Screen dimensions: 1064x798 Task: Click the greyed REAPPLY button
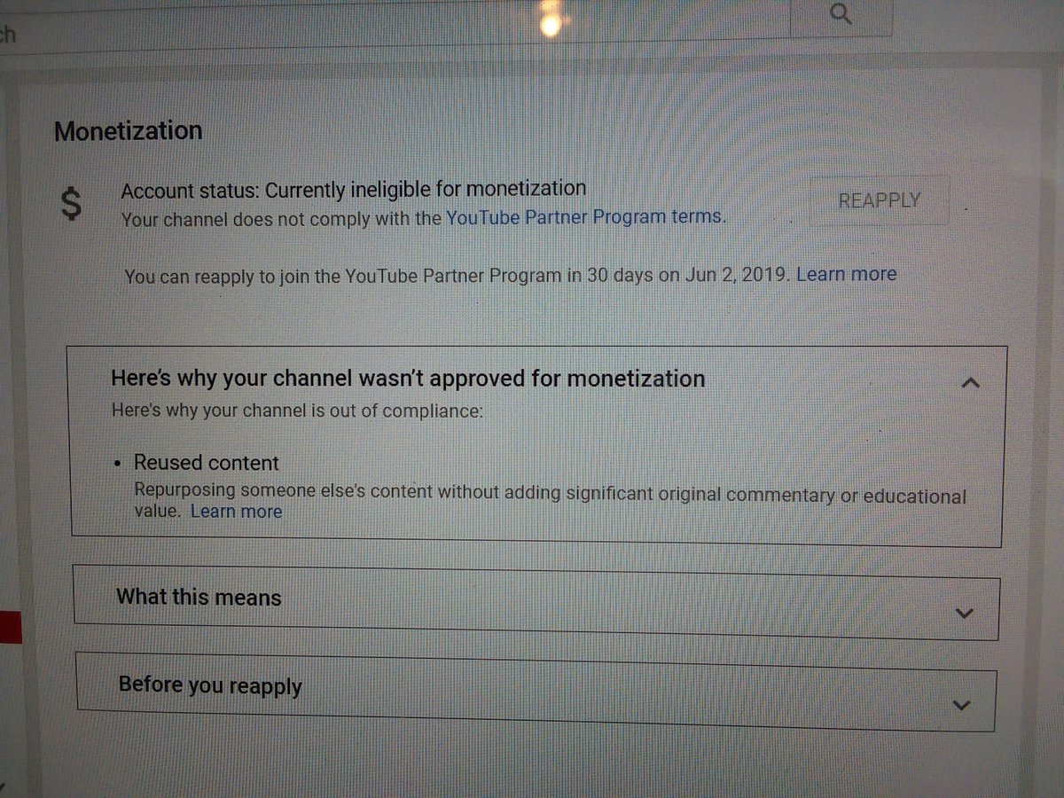pos(879,200)
